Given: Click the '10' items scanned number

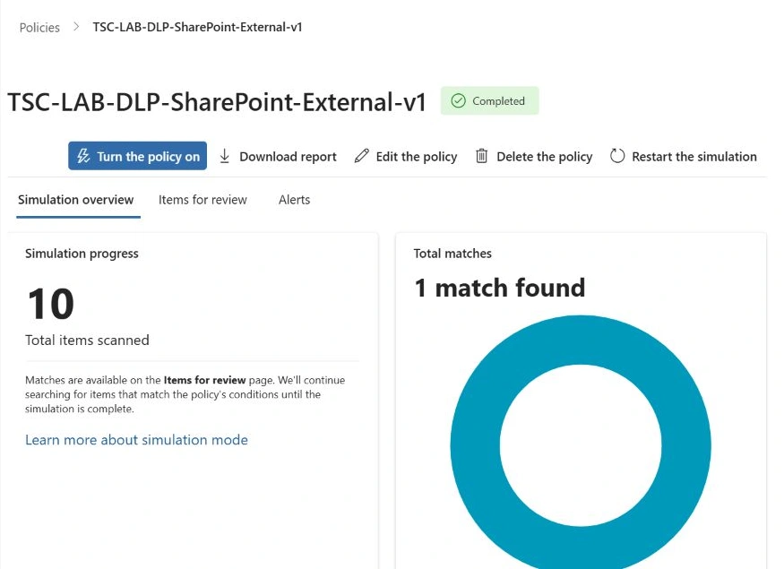Looking at the screenshot, I should (x=50, y=304).
